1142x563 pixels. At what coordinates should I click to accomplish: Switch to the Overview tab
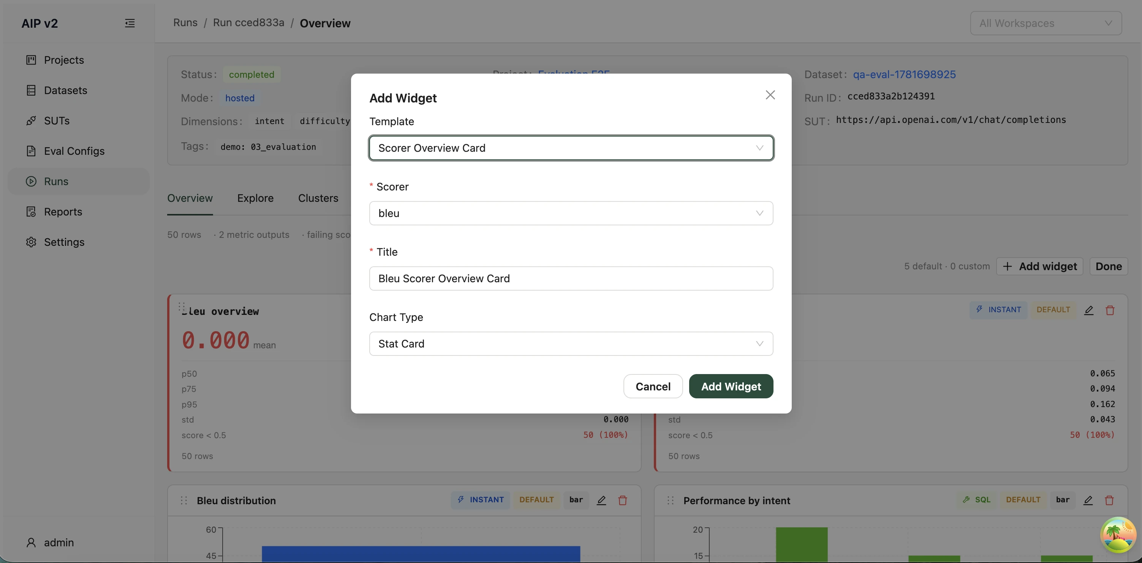click(190, 198)
